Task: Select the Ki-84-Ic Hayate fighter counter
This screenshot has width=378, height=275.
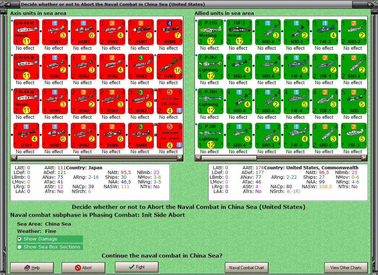Action: pos(26,32)
